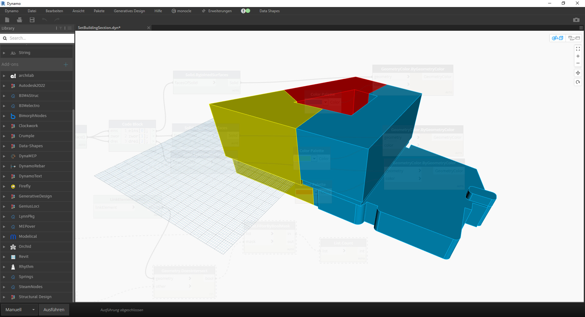585x317 pixels.
Task: Click the Ausführen run button
Action: 54,310
